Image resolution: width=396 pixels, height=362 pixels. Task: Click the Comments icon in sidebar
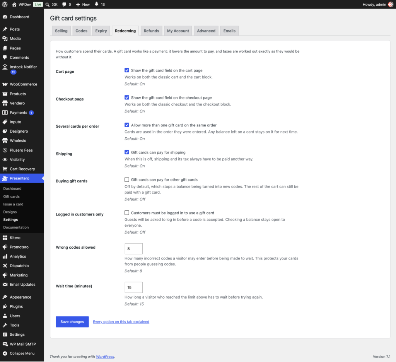pyautogui.click(x=5, y=57)
